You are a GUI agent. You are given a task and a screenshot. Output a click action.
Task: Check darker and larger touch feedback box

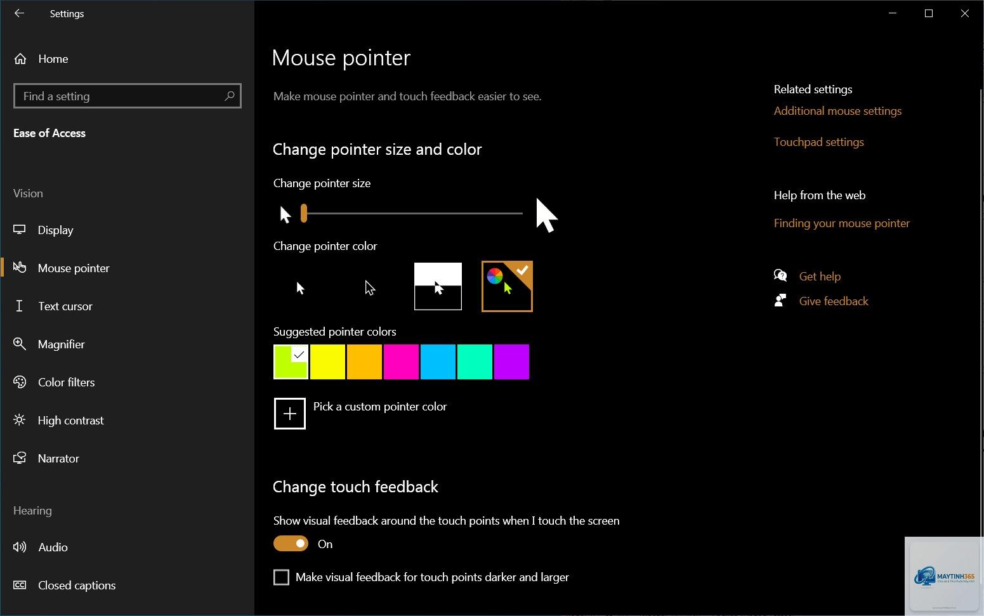pos(281,577)
